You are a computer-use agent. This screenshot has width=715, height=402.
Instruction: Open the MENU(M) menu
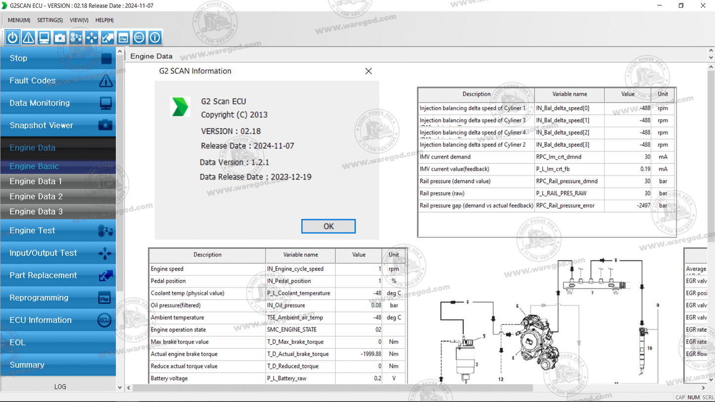coord(18,20)
